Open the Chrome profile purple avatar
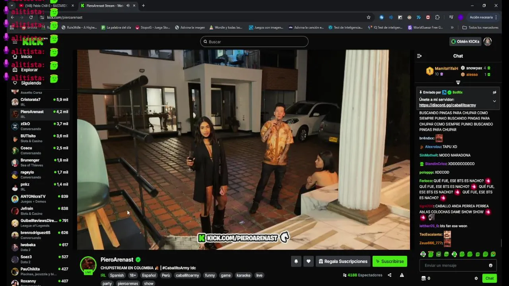 460,17
